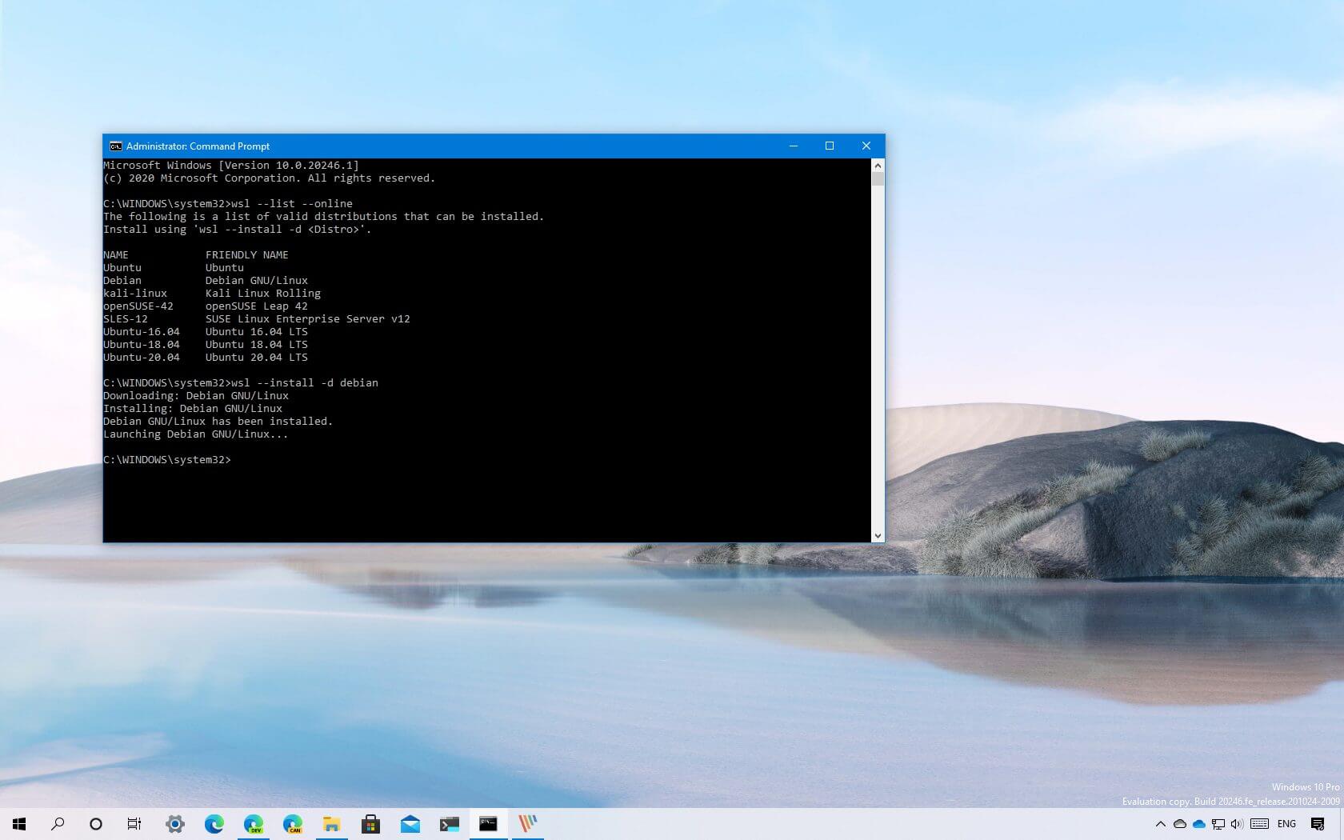The image size is (1344, 840).
Task: Launch Edge Dev from the taskbar
Action: click(253, 824)
